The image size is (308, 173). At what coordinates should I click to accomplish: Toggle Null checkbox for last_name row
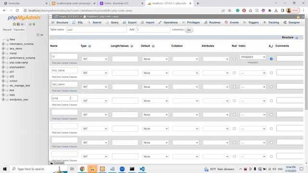point(234,86)
